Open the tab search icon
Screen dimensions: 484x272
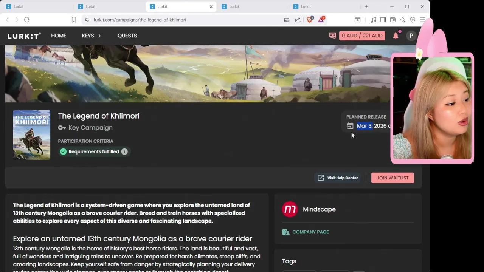[357, 20]
